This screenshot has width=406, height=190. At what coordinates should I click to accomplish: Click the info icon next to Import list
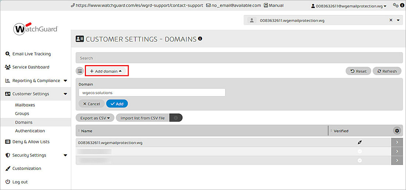tap(176, 118)
